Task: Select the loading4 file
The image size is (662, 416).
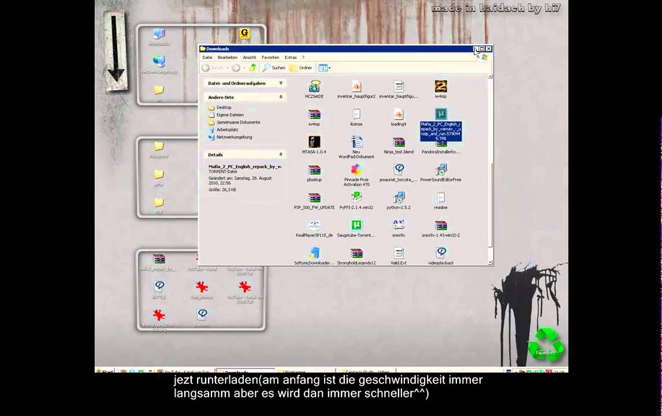Action: click(x=399, y=117)
